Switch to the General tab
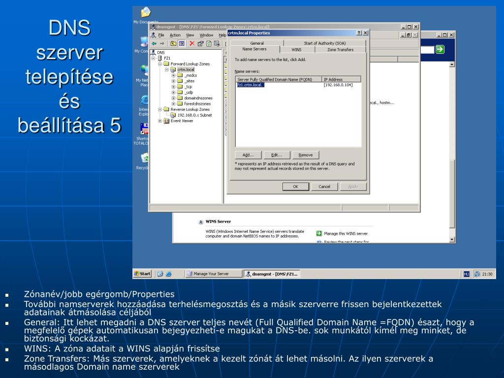This screenshot has width=504, height=378. [x=257, y=43]
